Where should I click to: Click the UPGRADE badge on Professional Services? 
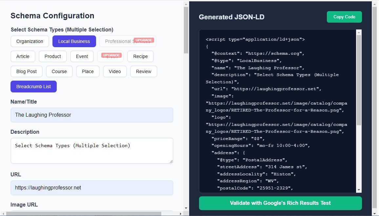tap(143, 40)
